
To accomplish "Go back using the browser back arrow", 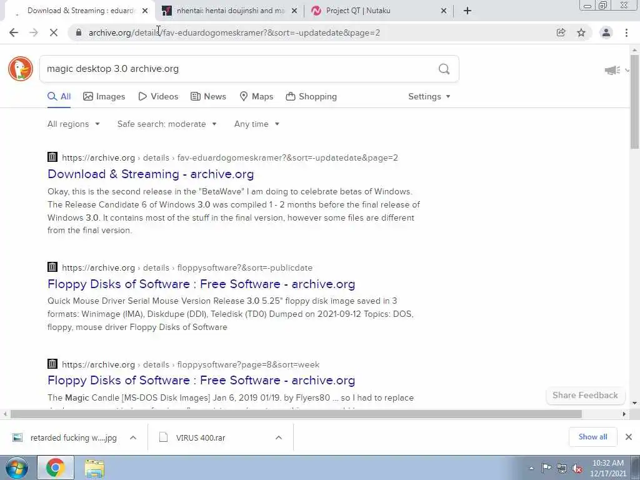I will pos(14,32).
